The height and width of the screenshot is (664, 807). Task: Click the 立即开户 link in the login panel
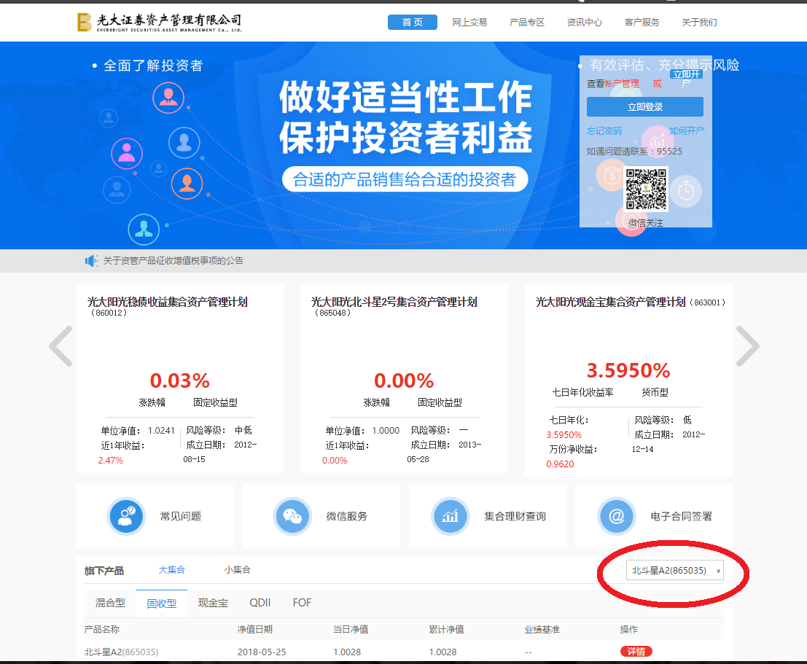point(687,74)
